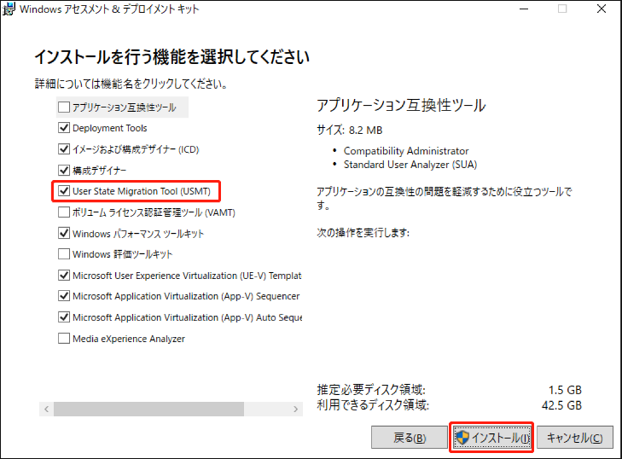Image resolution: width=622 pixels, height=459 pixels.
Task: Uncheck the イメージおよび構成デザイナー (ICD) checkbox
Action: pyautogui.click(x=64, y=149)
